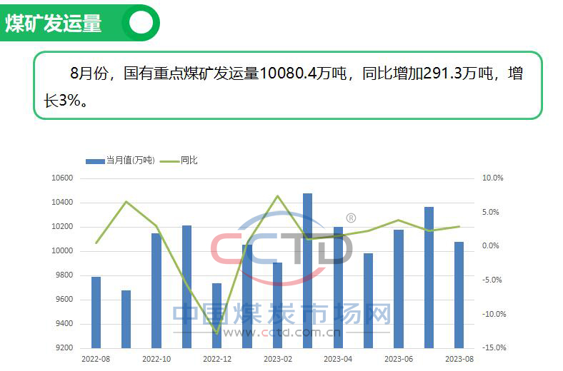Click the registered trademark ® symbol by the logo
Screen dimensions: 563x371
click(x=351, y=218)
